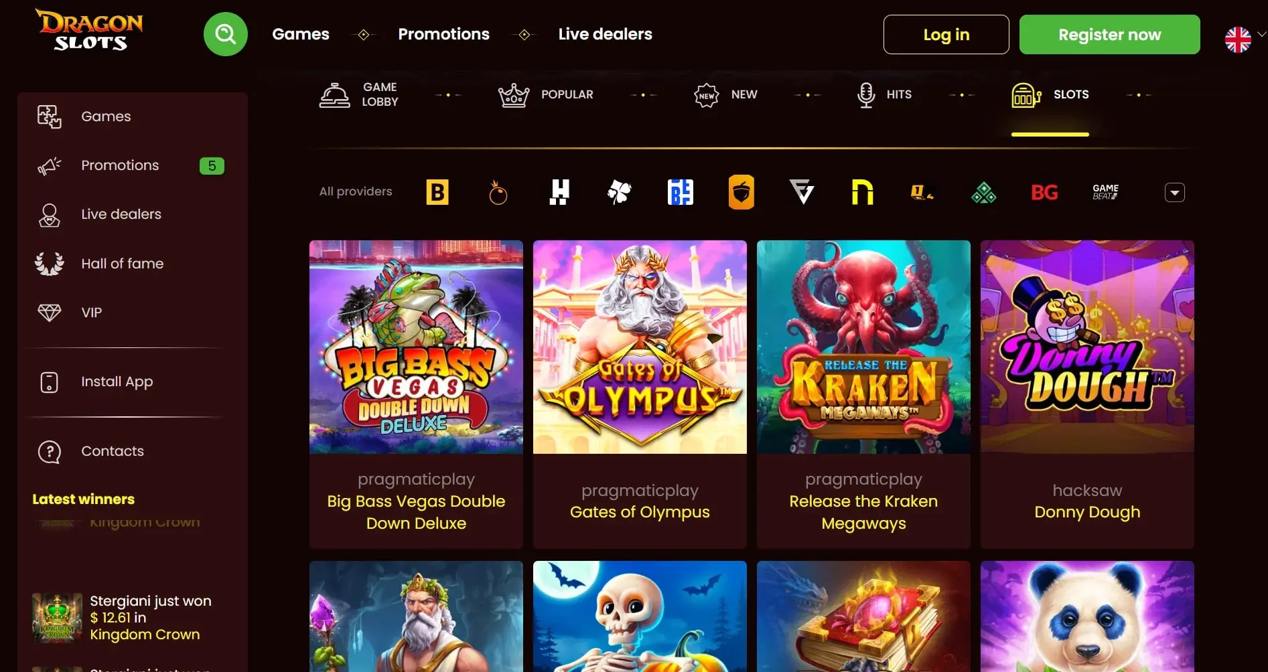
Task: Click the green search magnifier icon
Action: click(x=226, y=34)
